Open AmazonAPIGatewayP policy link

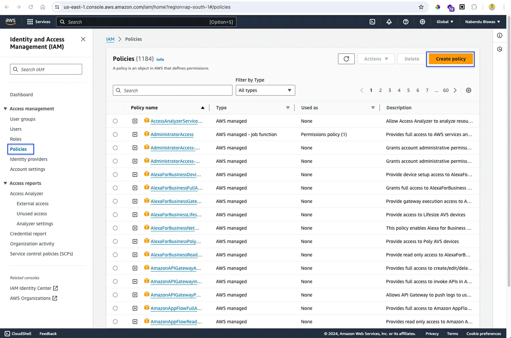pos(176,295)
